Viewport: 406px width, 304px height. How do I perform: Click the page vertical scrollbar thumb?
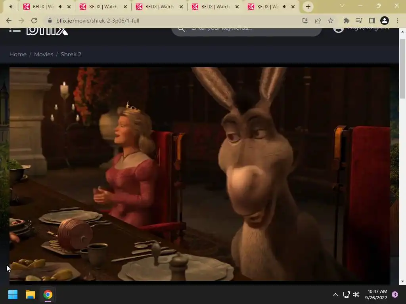click(402, 68)
